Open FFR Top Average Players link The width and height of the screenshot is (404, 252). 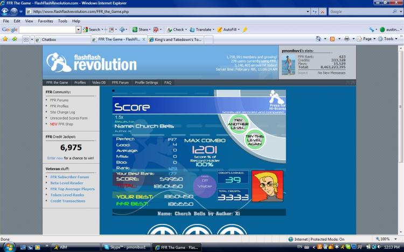point(72,189)
